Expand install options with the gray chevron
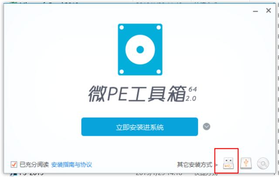Screen dimensions: 279x177 click(206, 127)
